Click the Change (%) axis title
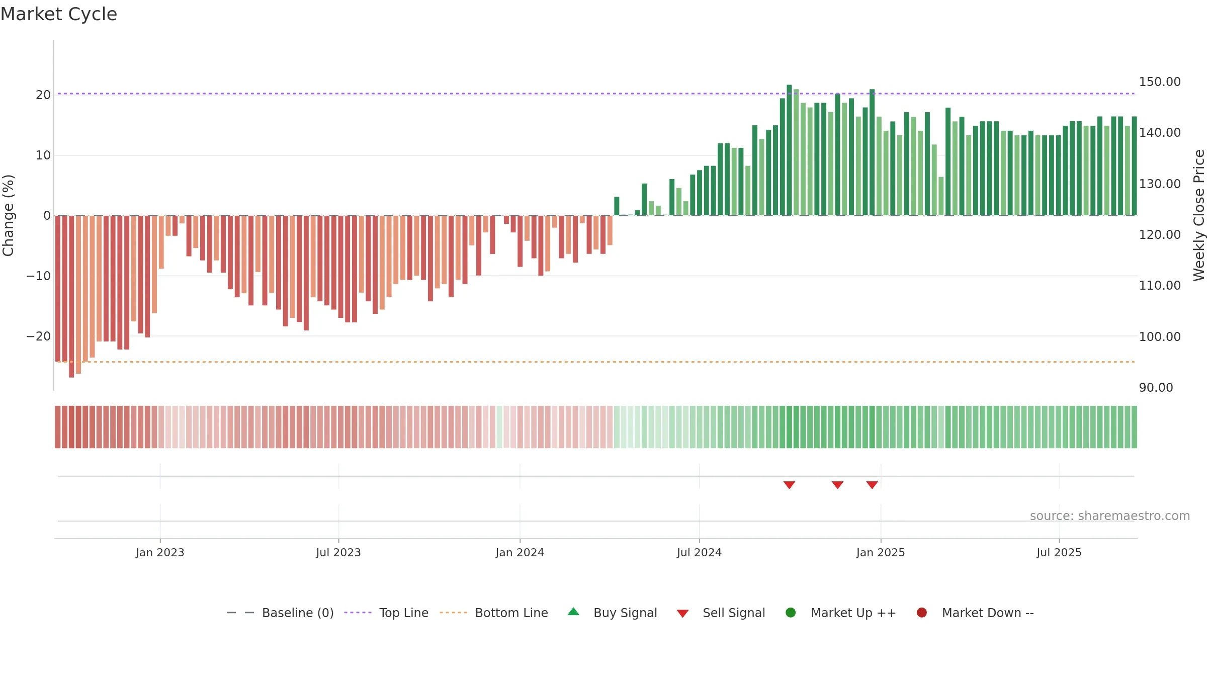1207x679 pixels. pyautogui.click(x=8, y=215)
